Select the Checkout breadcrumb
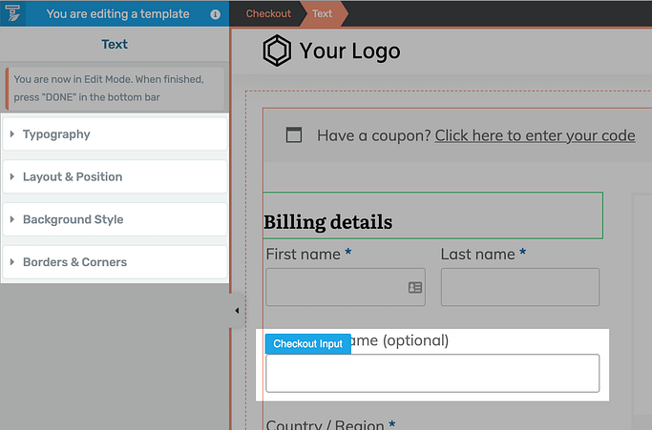Image resolution: width=652 pixels, height=430 pixels. point(268,14)
